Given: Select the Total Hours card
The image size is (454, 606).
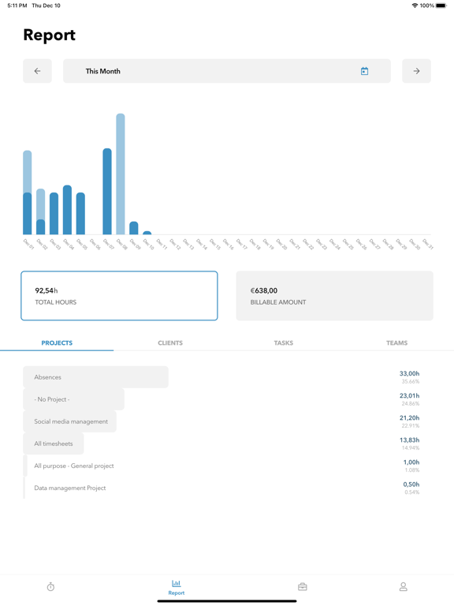Looking at the screenshot, I should click(119, 296).
